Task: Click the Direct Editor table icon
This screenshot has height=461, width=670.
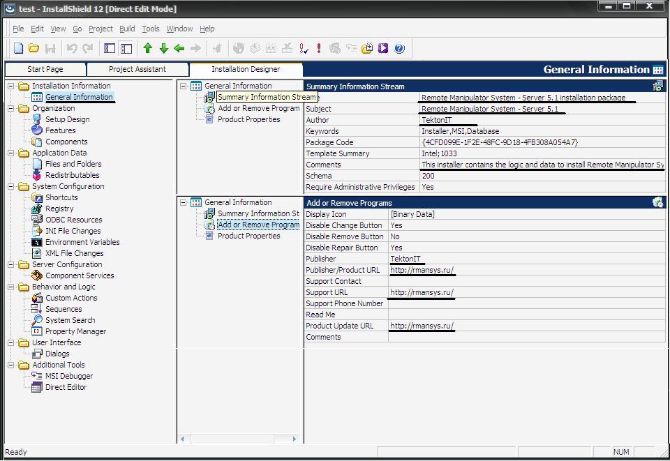Action: 37,387
